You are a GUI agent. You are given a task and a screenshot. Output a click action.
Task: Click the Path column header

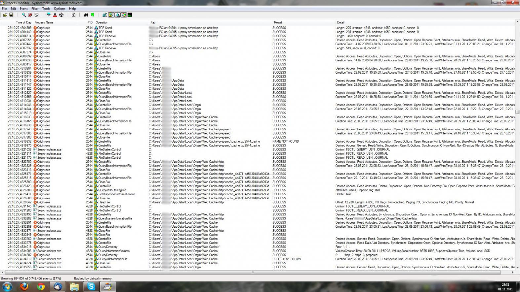pyautogui.click(x=211, y=22)
